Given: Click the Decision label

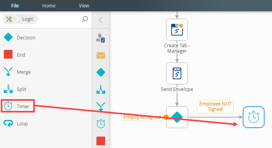Looking at the screenshot, I should [x=26, y=37].
